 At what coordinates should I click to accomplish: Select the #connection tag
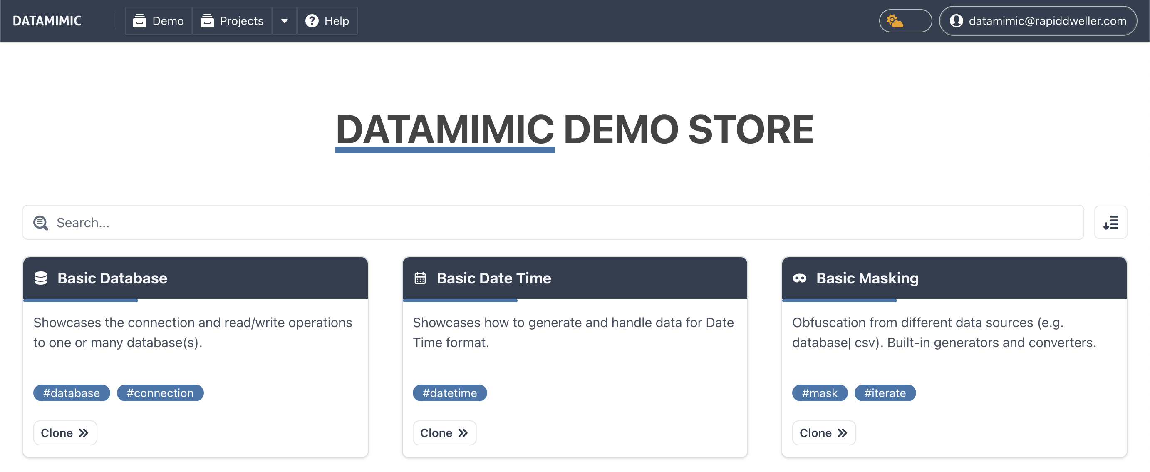160,393
